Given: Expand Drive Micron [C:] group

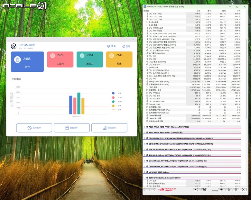Looking at the screenshot, I should [x=144, y=161].
